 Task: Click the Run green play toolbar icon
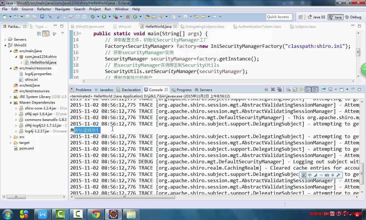tap(104, 17)
